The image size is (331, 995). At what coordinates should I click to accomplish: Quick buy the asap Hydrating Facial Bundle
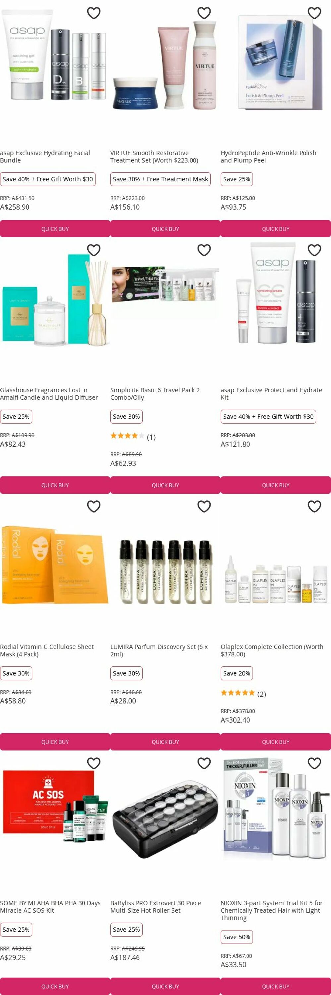[55, 229]
